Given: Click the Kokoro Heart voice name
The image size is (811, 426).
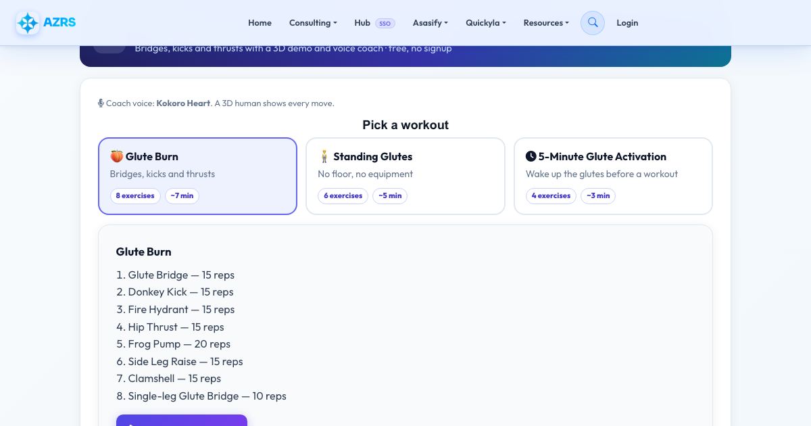Looking at the screenshot, I should pos(183,103).
